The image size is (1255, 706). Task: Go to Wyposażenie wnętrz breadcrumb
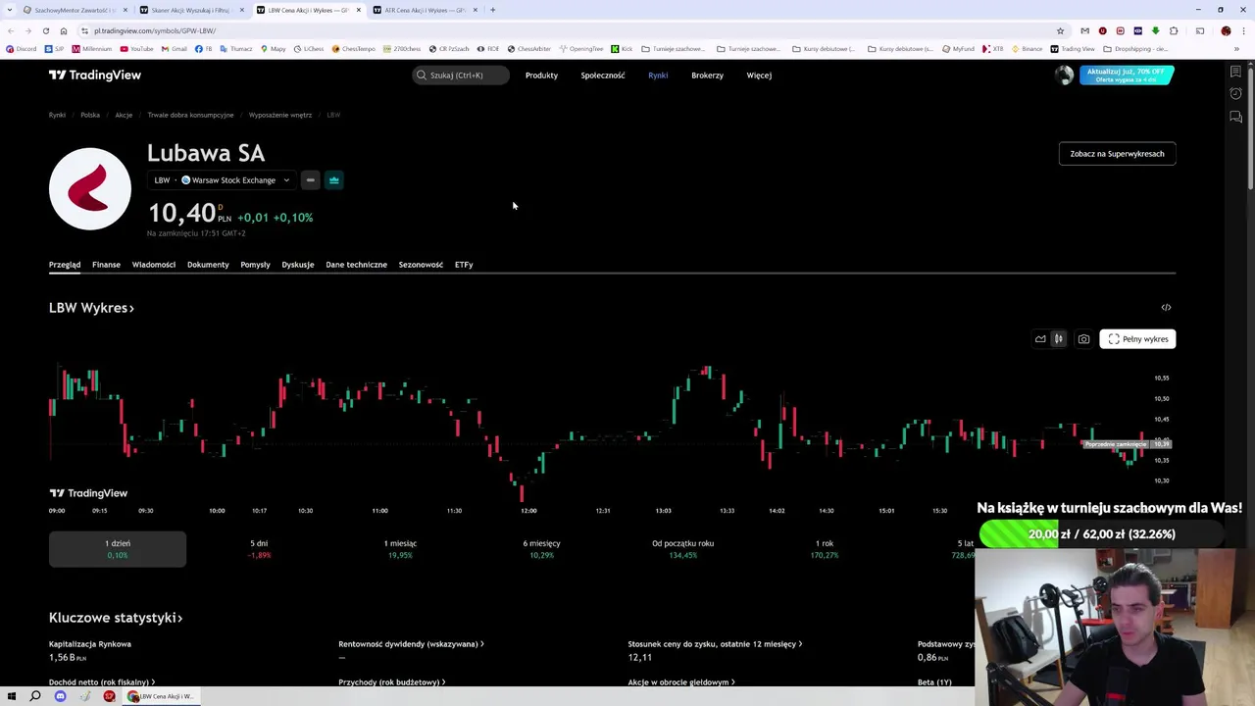point(280,115)
